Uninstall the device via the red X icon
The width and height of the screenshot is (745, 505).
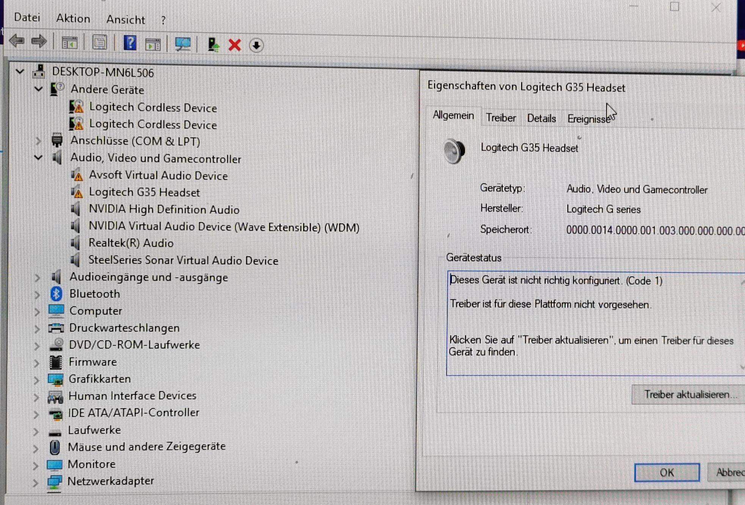coord(235,45)
